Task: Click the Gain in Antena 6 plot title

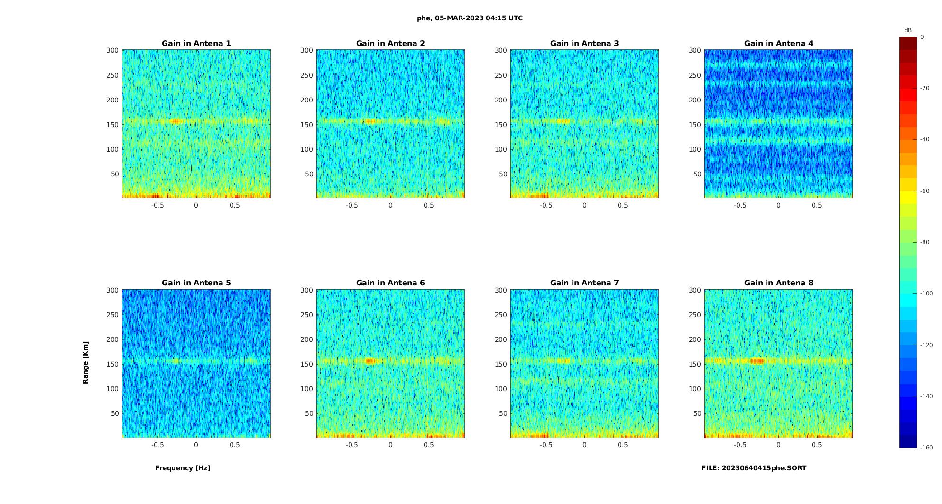Action: pos(390,283)
